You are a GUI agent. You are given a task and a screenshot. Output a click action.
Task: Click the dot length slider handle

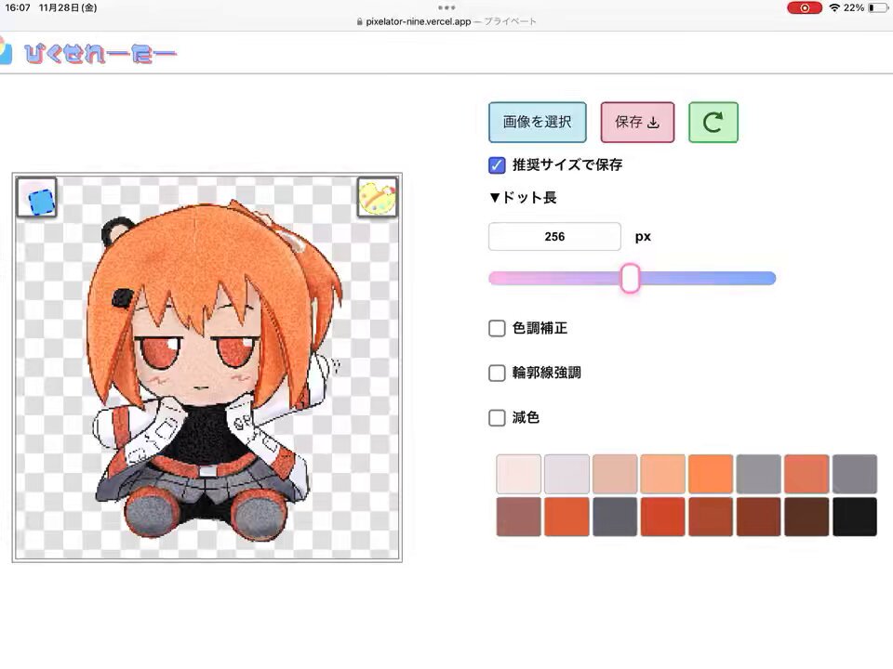pos(631,278)
